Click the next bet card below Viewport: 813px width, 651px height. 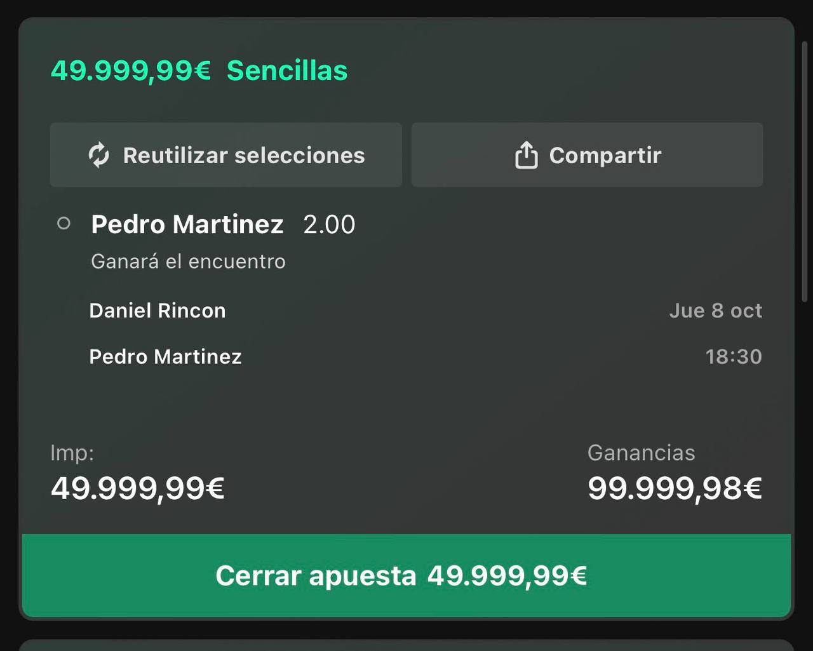click(406, 645)
